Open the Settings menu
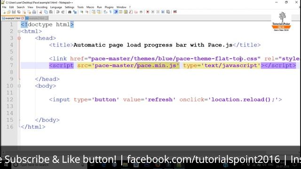The image size is (301, 169). tap(70, 7)
